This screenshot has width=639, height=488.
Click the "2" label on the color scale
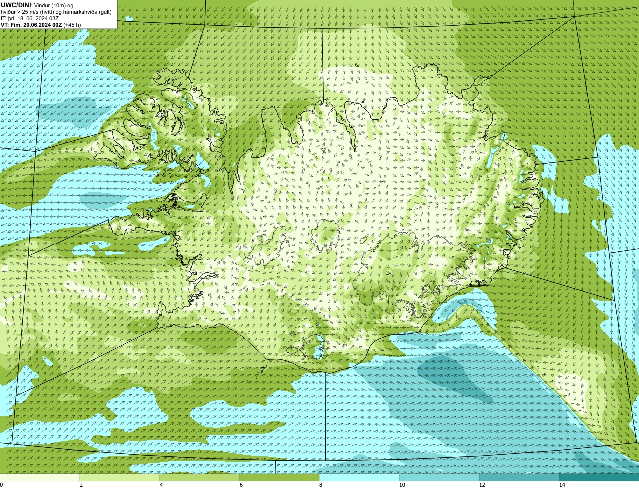[81, 485]
